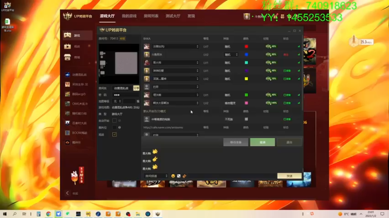Click the map preview thumbnail
Viewport: 389px width, 218px height.
coord(119,64)
